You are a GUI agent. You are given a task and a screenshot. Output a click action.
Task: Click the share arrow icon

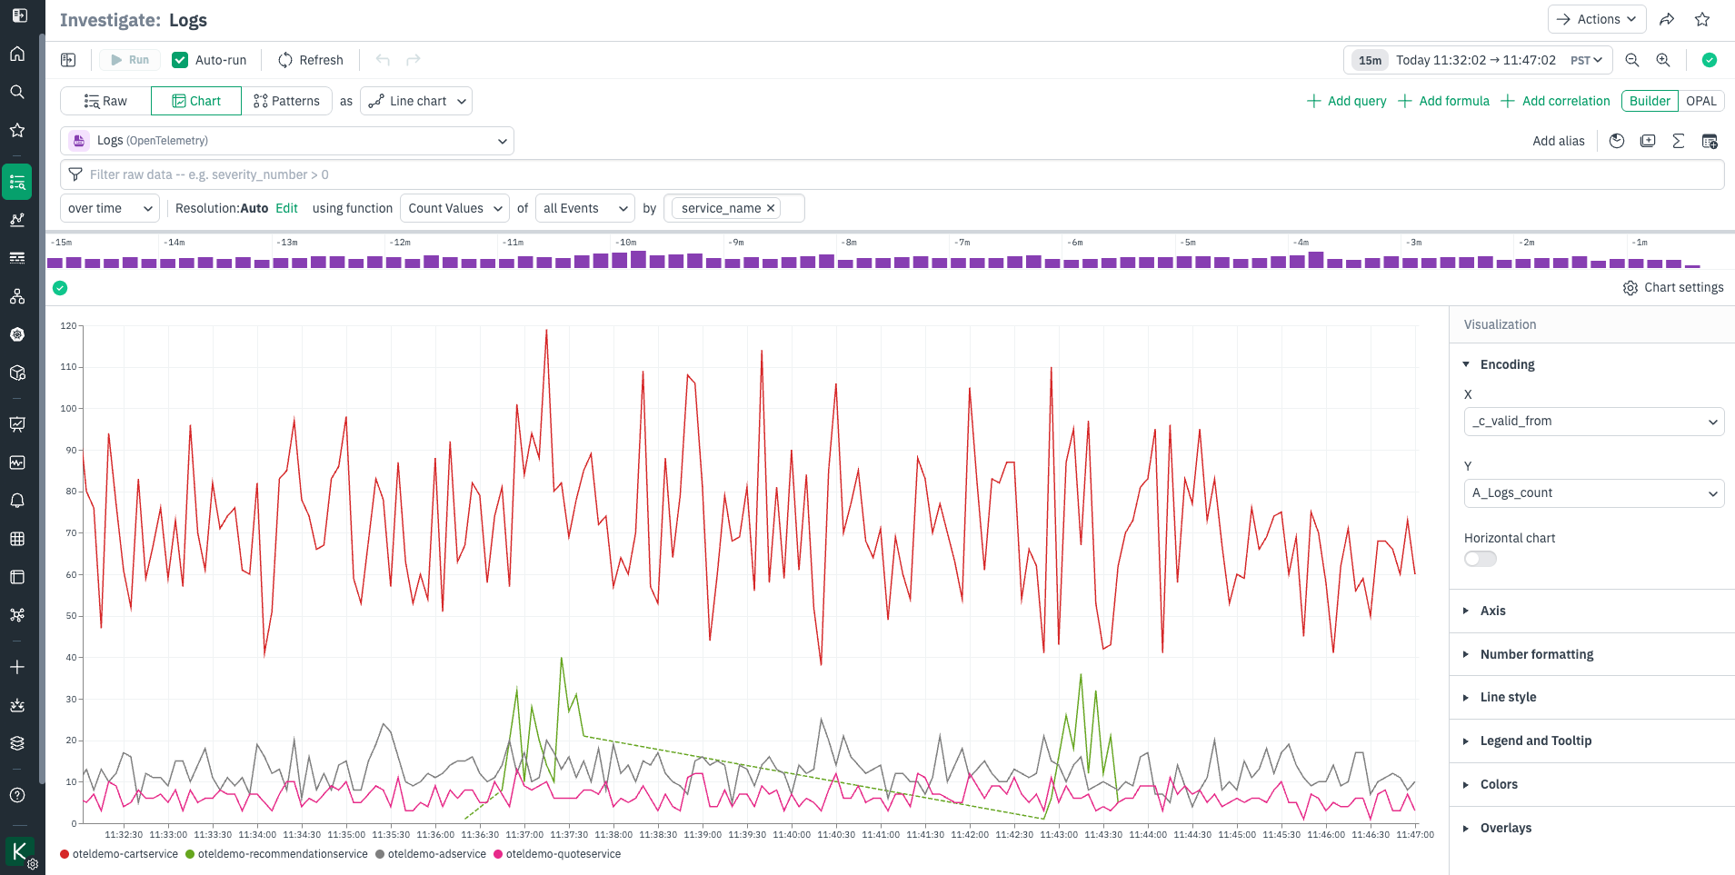click(1667, 19)
